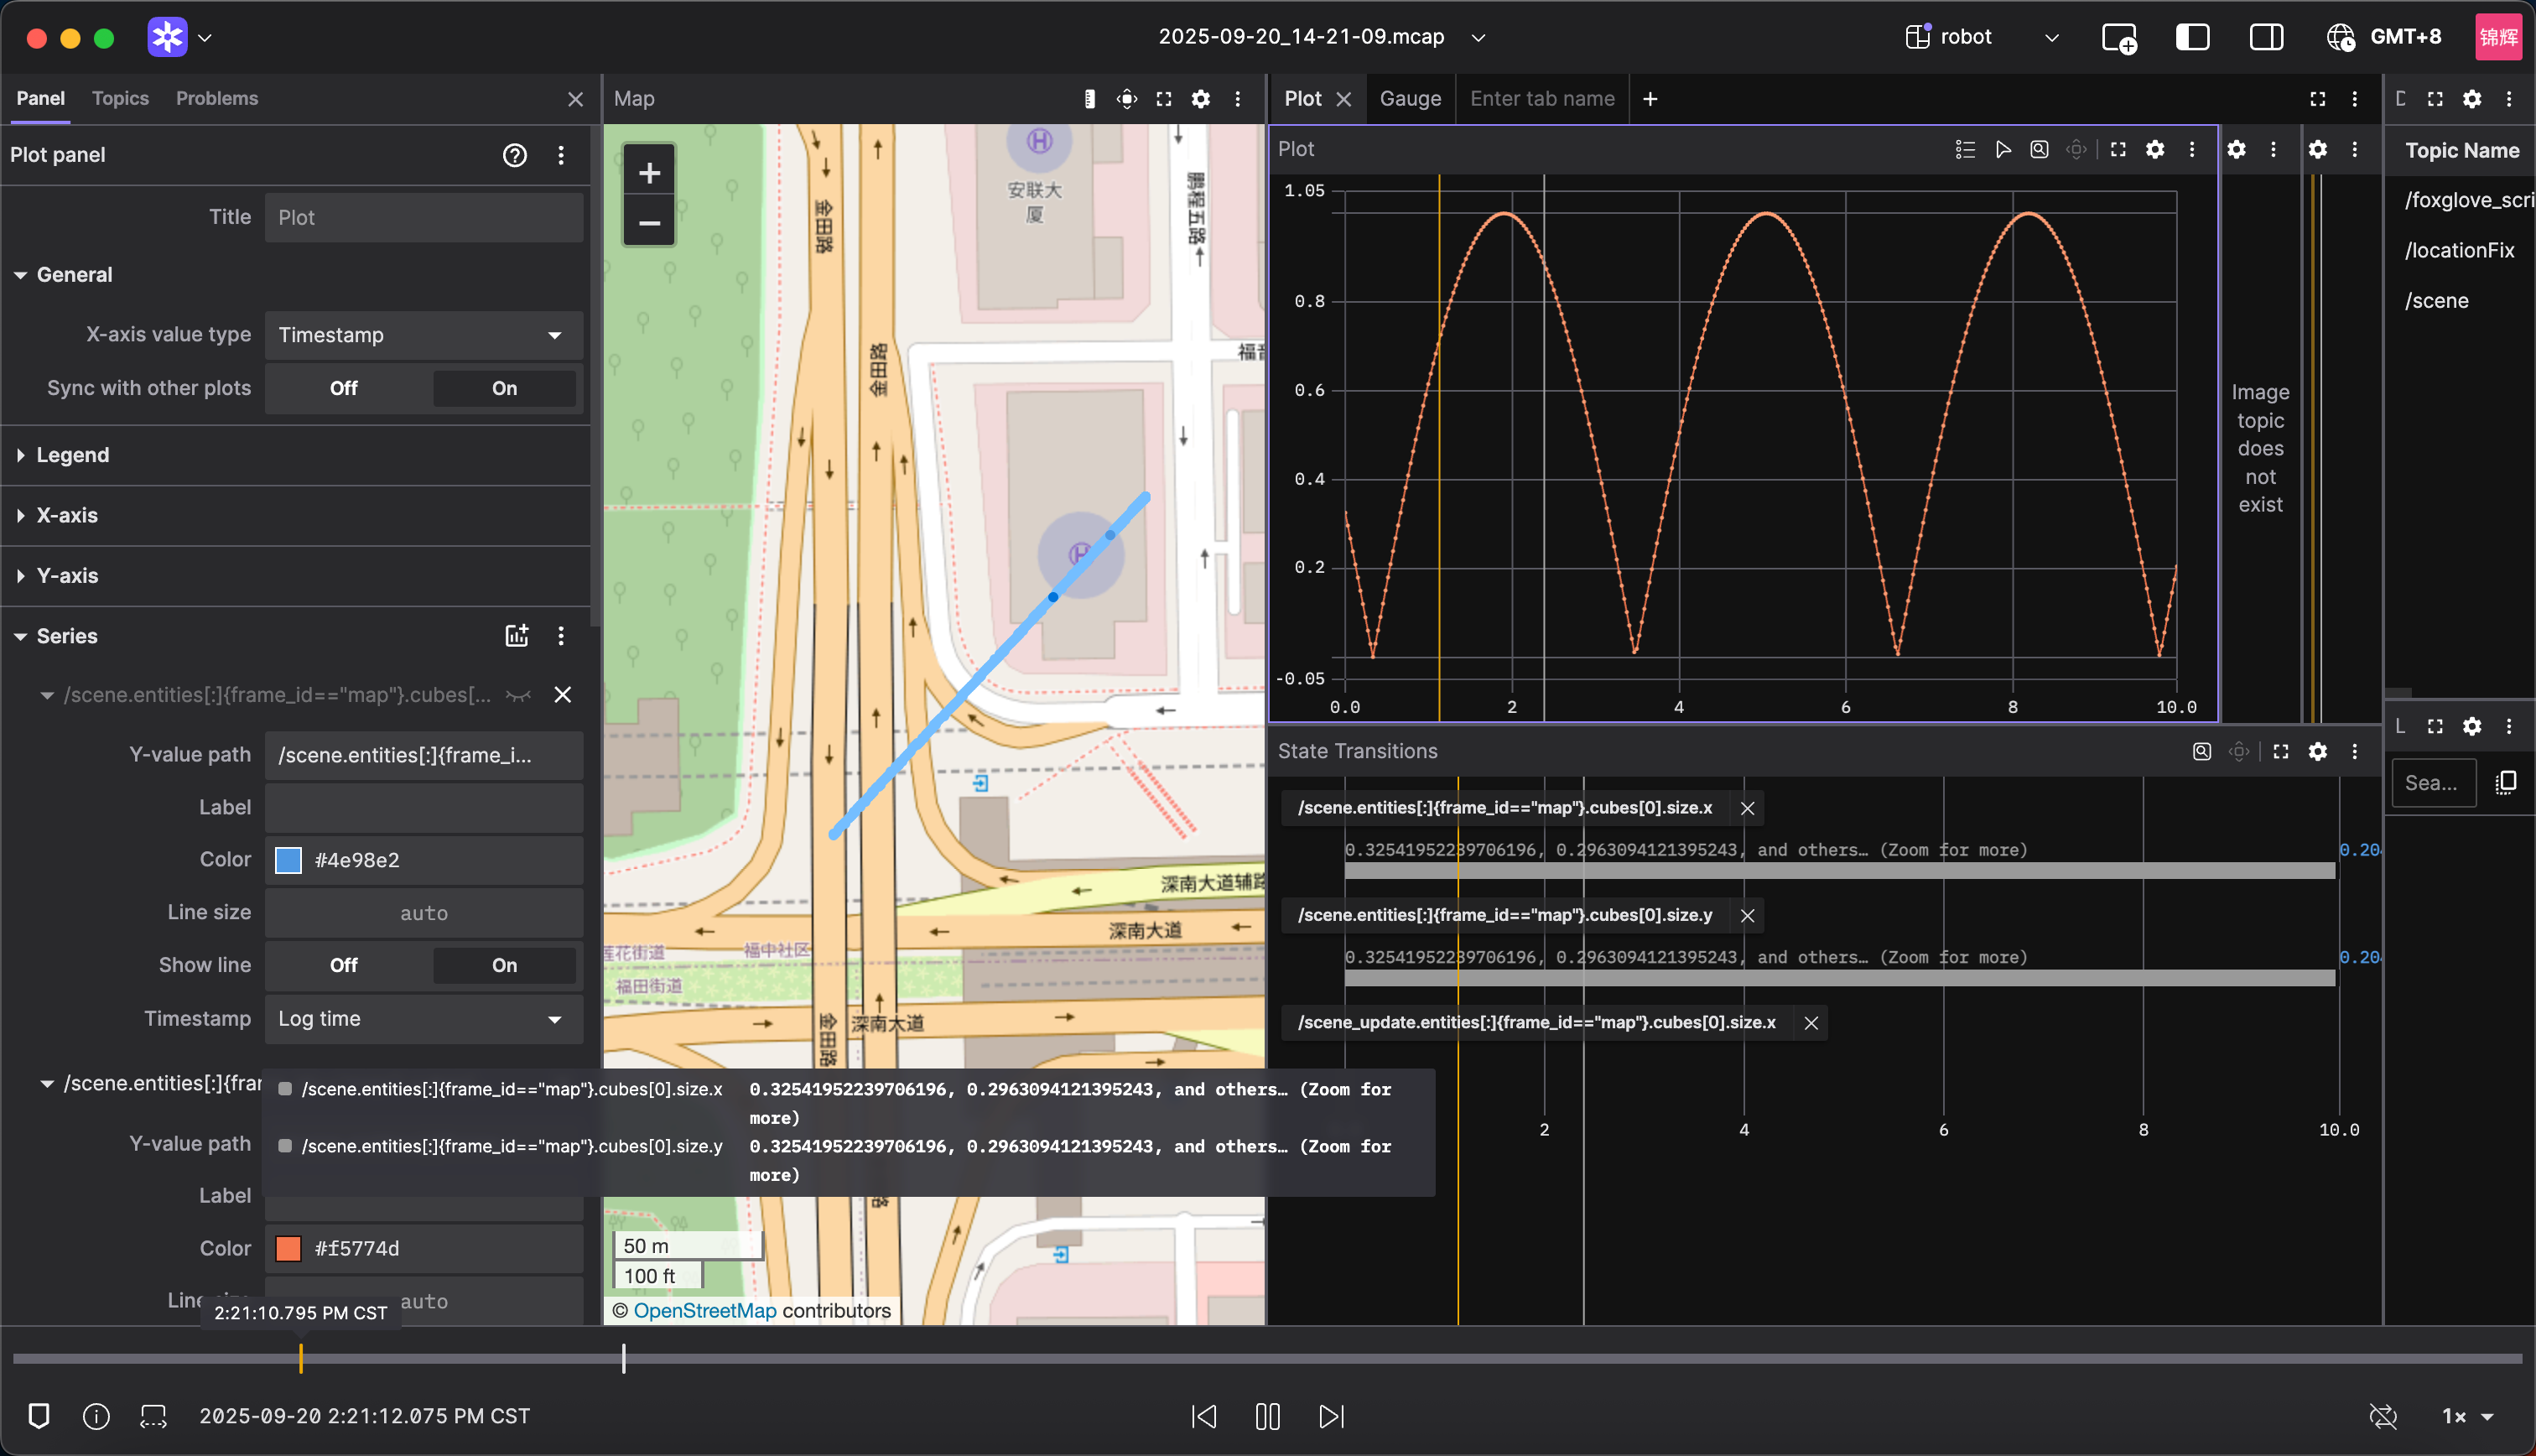Set Show line to On

click(x=505, y=965)
